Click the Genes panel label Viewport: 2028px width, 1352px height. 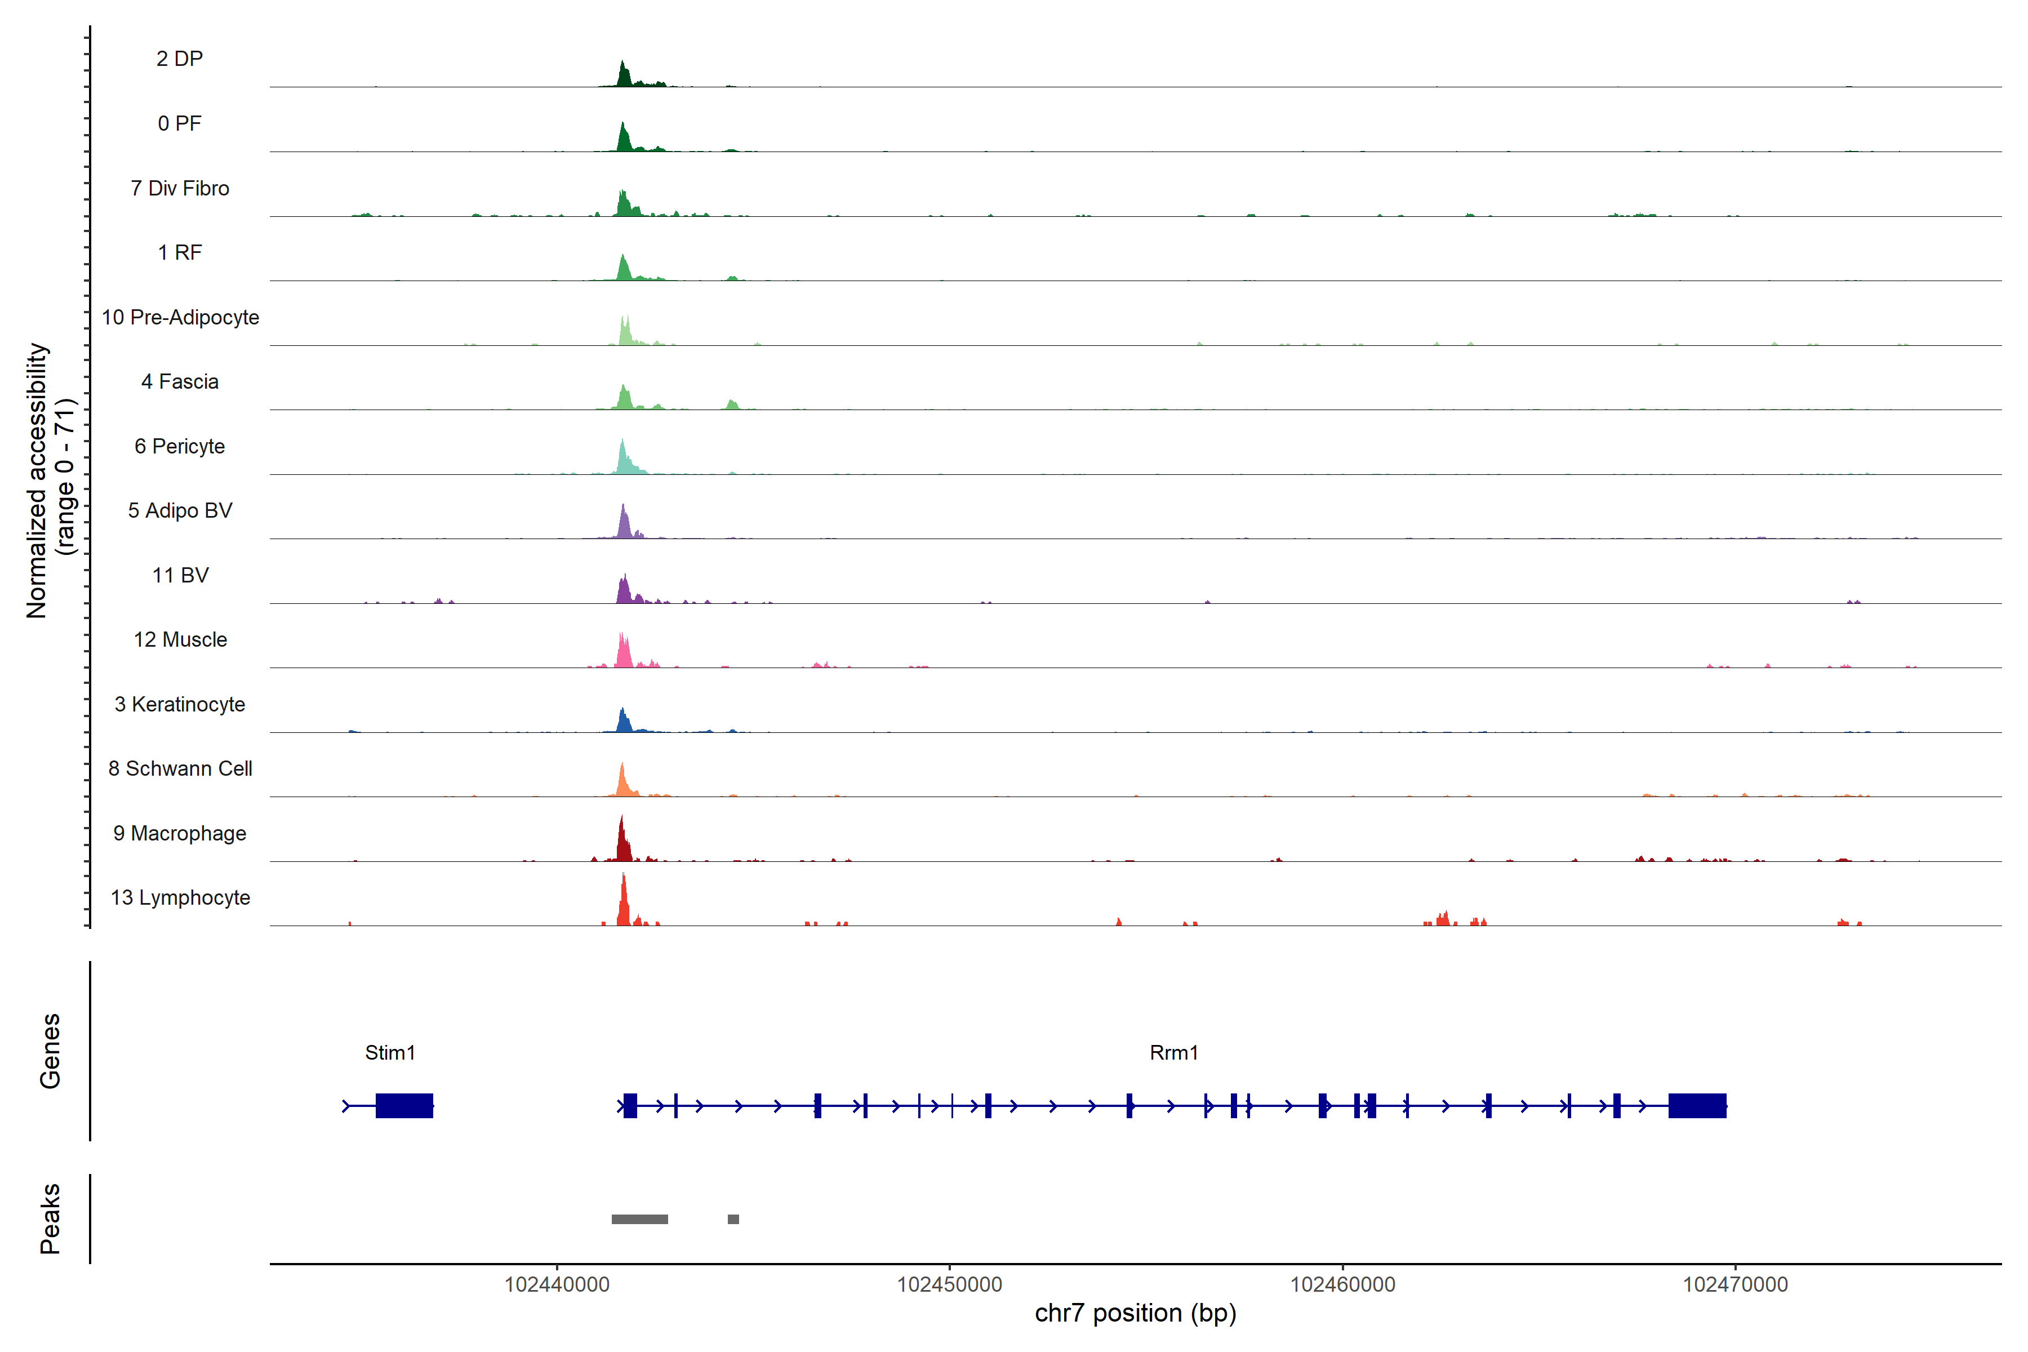(x=50, y=1050)
